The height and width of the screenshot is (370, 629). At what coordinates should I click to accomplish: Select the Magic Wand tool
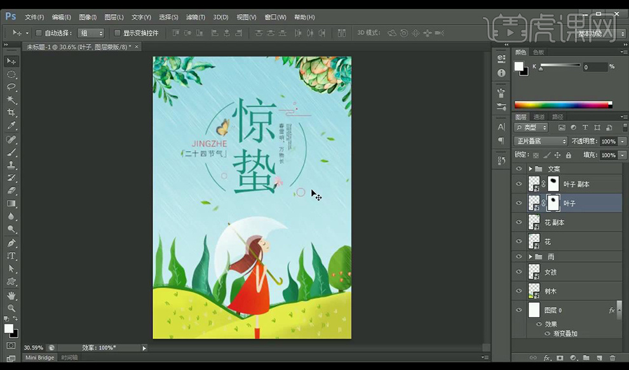point(11,100)
